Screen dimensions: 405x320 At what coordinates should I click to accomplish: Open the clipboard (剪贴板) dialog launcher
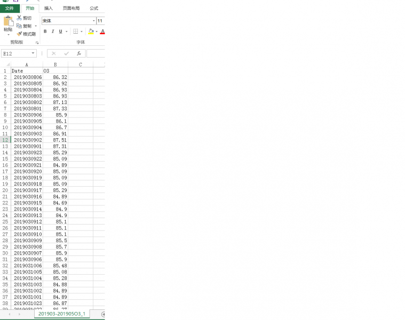pyautogui.click(x=37, y=42)
